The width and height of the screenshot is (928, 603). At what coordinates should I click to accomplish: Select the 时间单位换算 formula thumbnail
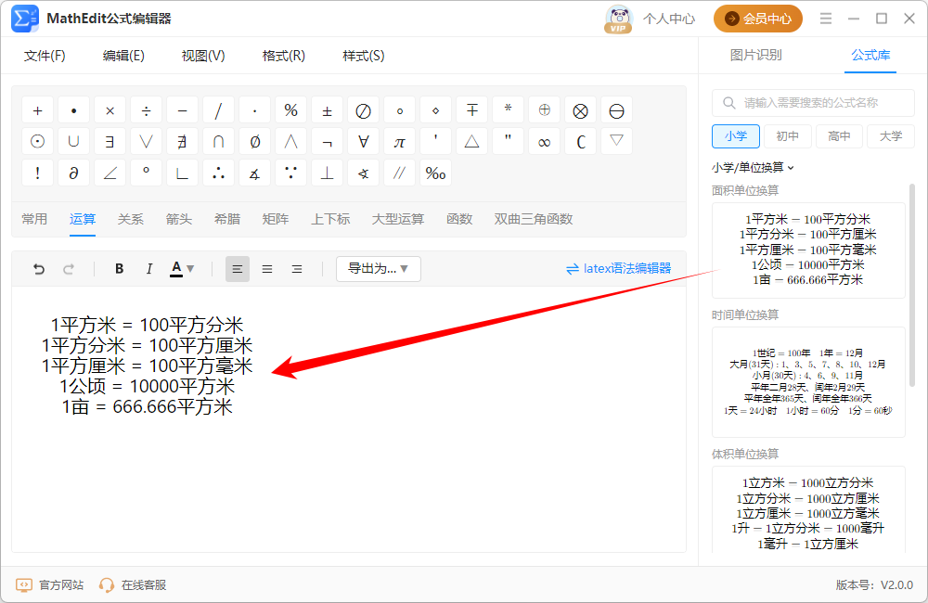pyautogui.click(x=808, y=382)
